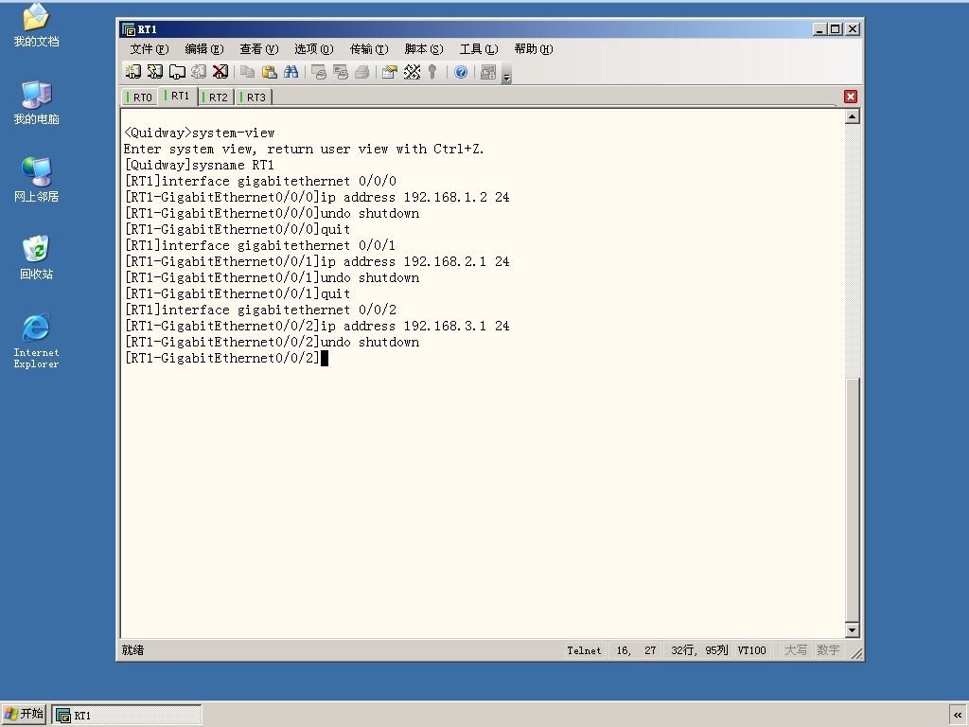Image resolution: width=969 pixels, height=727 pixels.
Task: Open the 脚本(S) menu
Action: (x=424, y=49)
